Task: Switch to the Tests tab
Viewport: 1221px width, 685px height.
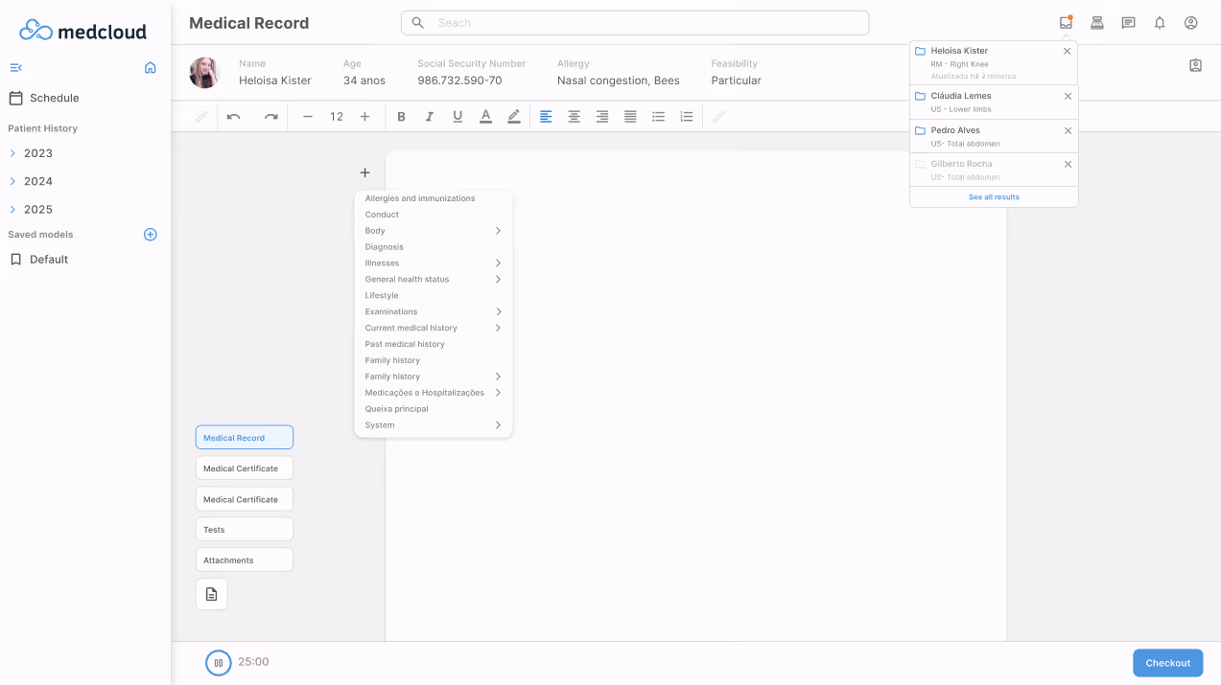Action: coord(244,529)
